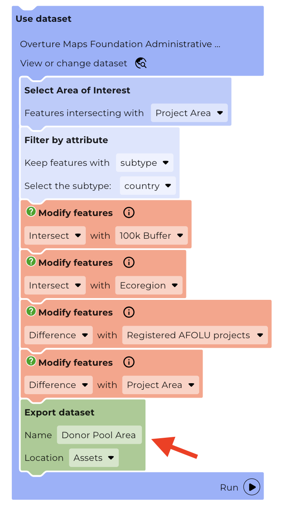Click green help icon on last Modify features block
The height and width of the screenshot is (515, 291).
[31, 361]
